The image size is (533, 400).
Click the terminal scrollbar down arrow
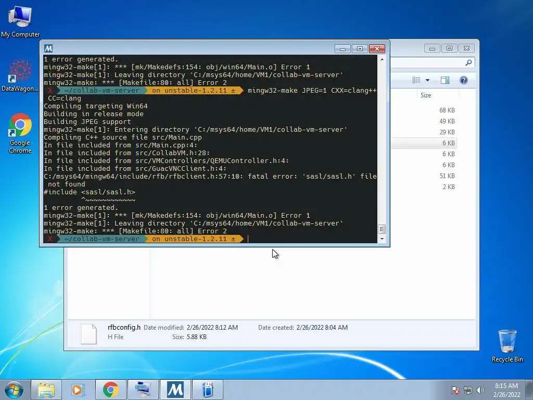[382, 239]
